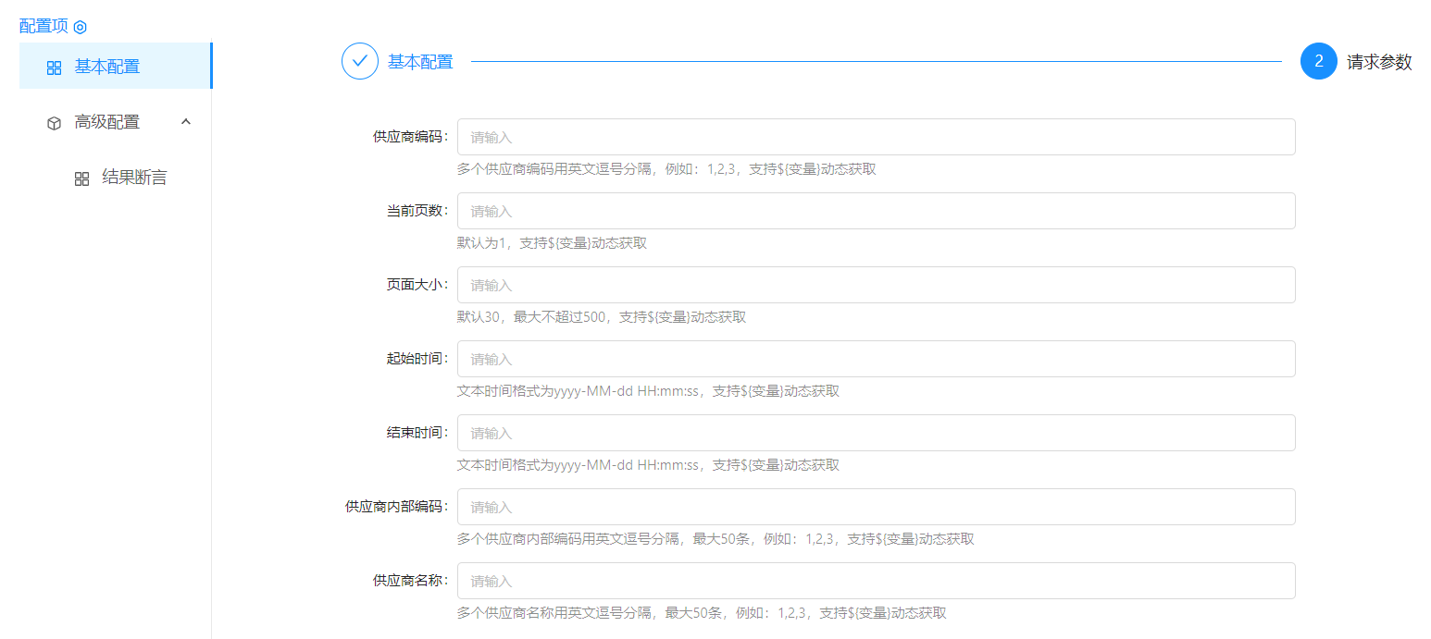Select the 结束时间 input field
Viewport: 1431px width, 639px height.
pyautogui.click(x=876, y=433)
